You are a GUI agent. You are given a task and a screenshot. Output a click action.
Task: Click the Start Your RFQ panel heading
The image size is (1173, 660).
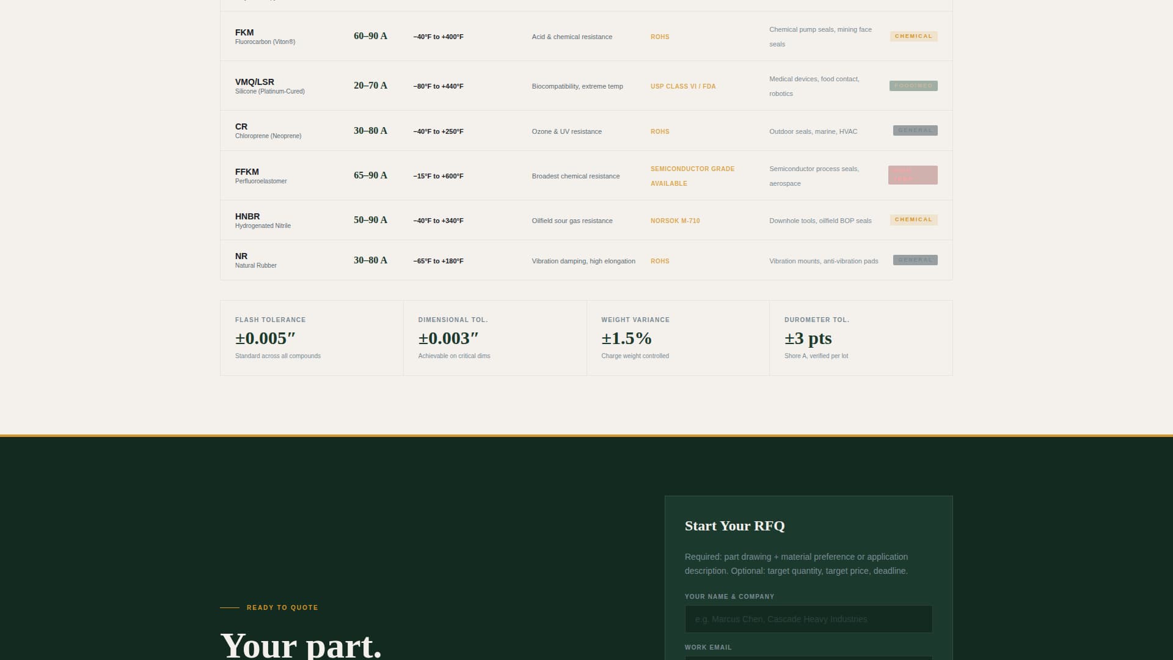pos(734,526)
